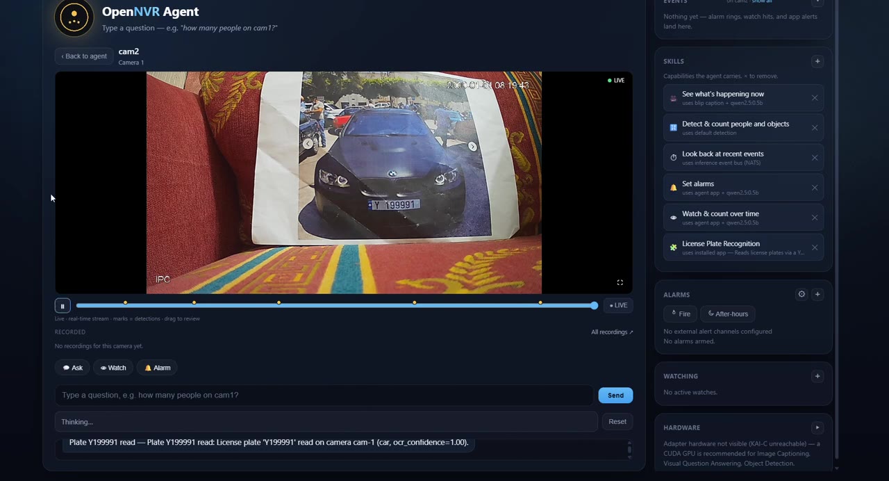889x481 pixels.
Task: Reset the agent conversation
Action: coord(617,422)
